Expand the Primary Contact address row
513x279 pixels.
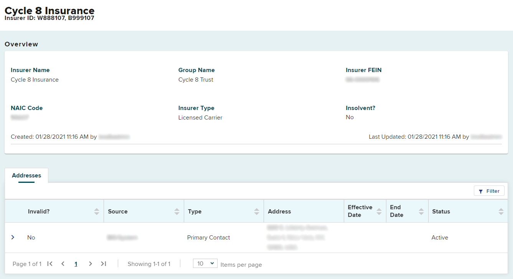pos(13,238)
